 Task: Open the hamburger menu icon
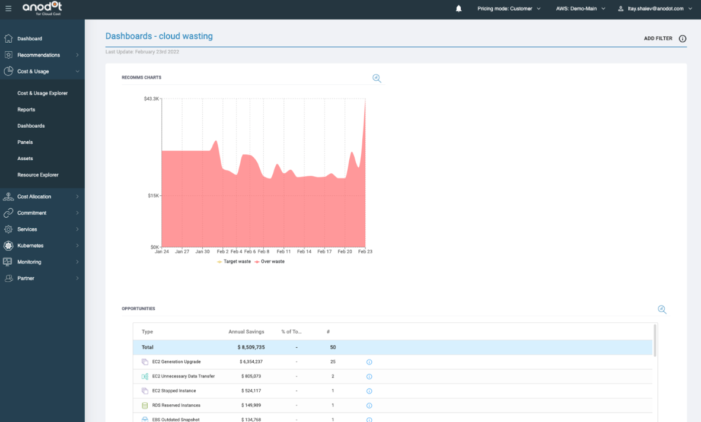(8, 8)
